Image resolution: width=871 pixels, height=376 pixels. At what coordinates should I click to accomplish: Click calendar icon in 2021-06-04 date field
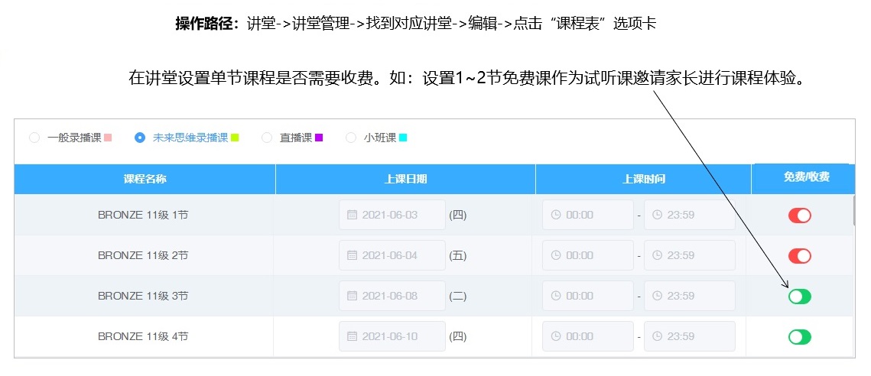[352, 255]
